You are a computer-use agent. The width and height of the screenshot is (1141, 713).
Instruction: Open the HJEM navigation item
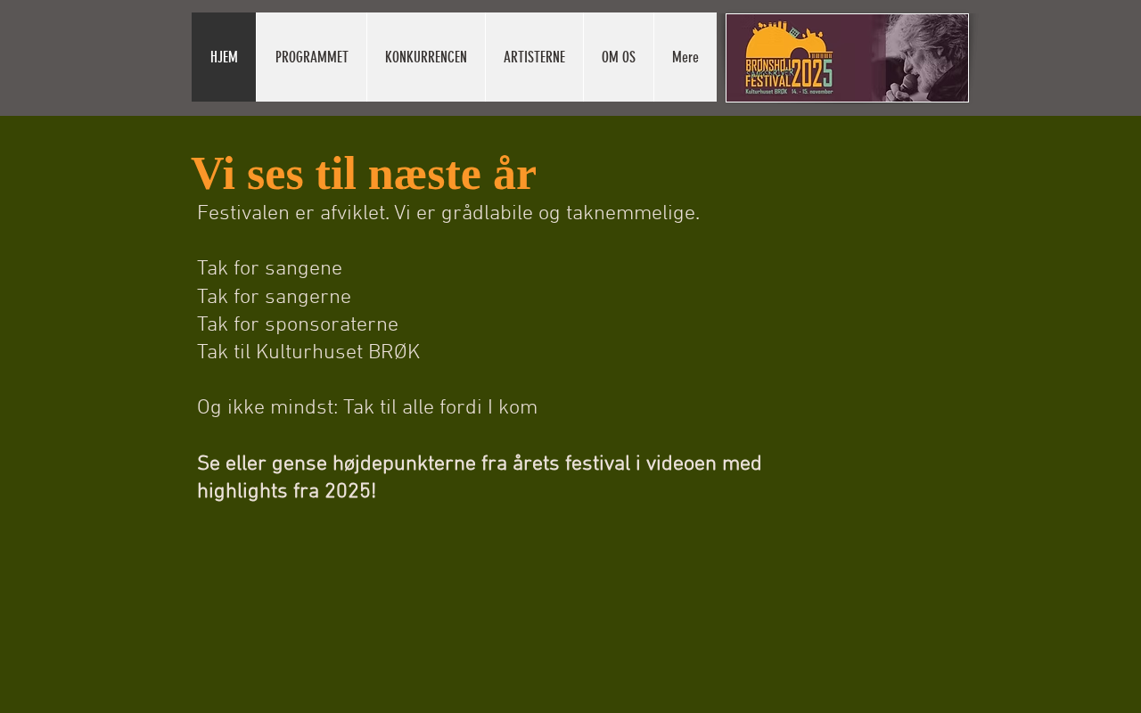(224, 57)
